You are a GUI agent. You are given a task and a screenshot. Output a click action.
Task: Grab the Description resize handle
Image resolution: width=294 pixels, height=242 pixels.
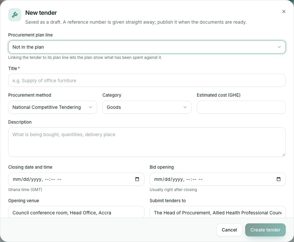coord(283,155)
